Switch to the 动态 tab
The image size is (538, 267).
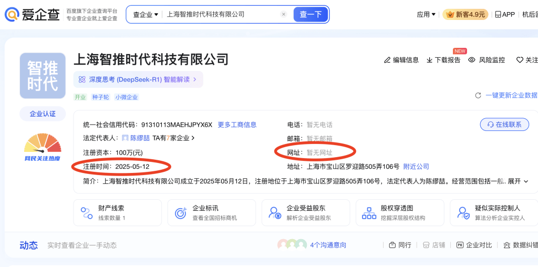tap(28, 245)
